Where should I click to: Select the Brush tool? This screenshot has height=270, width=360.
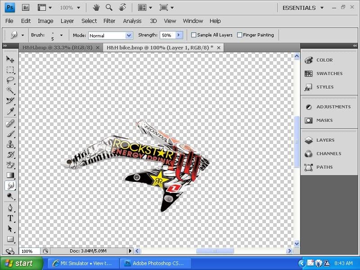10,134
